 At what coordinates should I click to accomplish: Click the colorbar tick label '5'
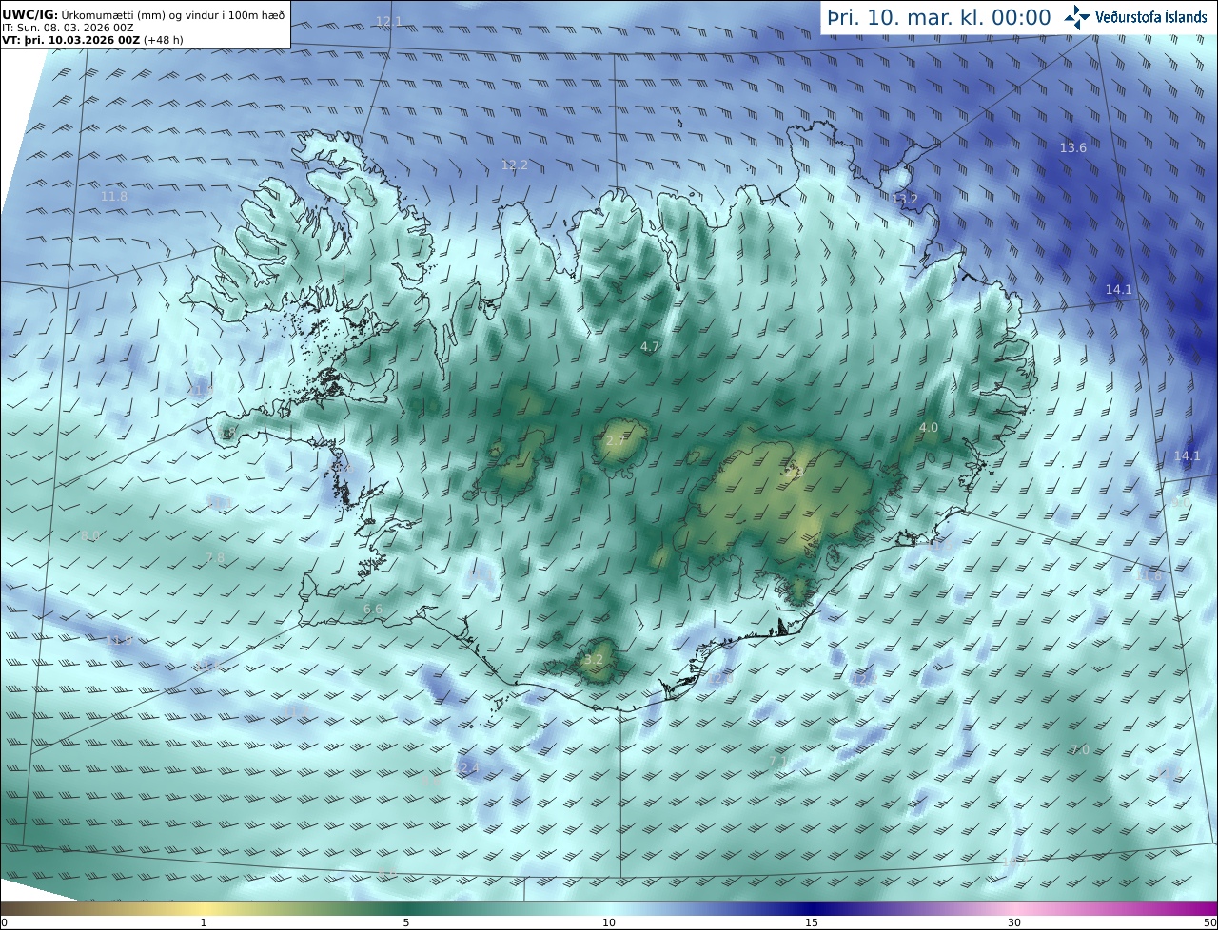point(406,922)
